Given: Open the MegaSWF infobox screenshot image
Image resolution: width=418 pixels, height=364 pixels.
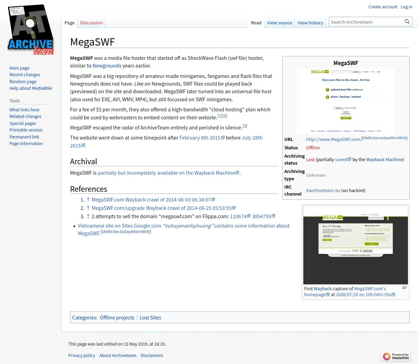Looking at the screenshot, I should coord(346,101).
